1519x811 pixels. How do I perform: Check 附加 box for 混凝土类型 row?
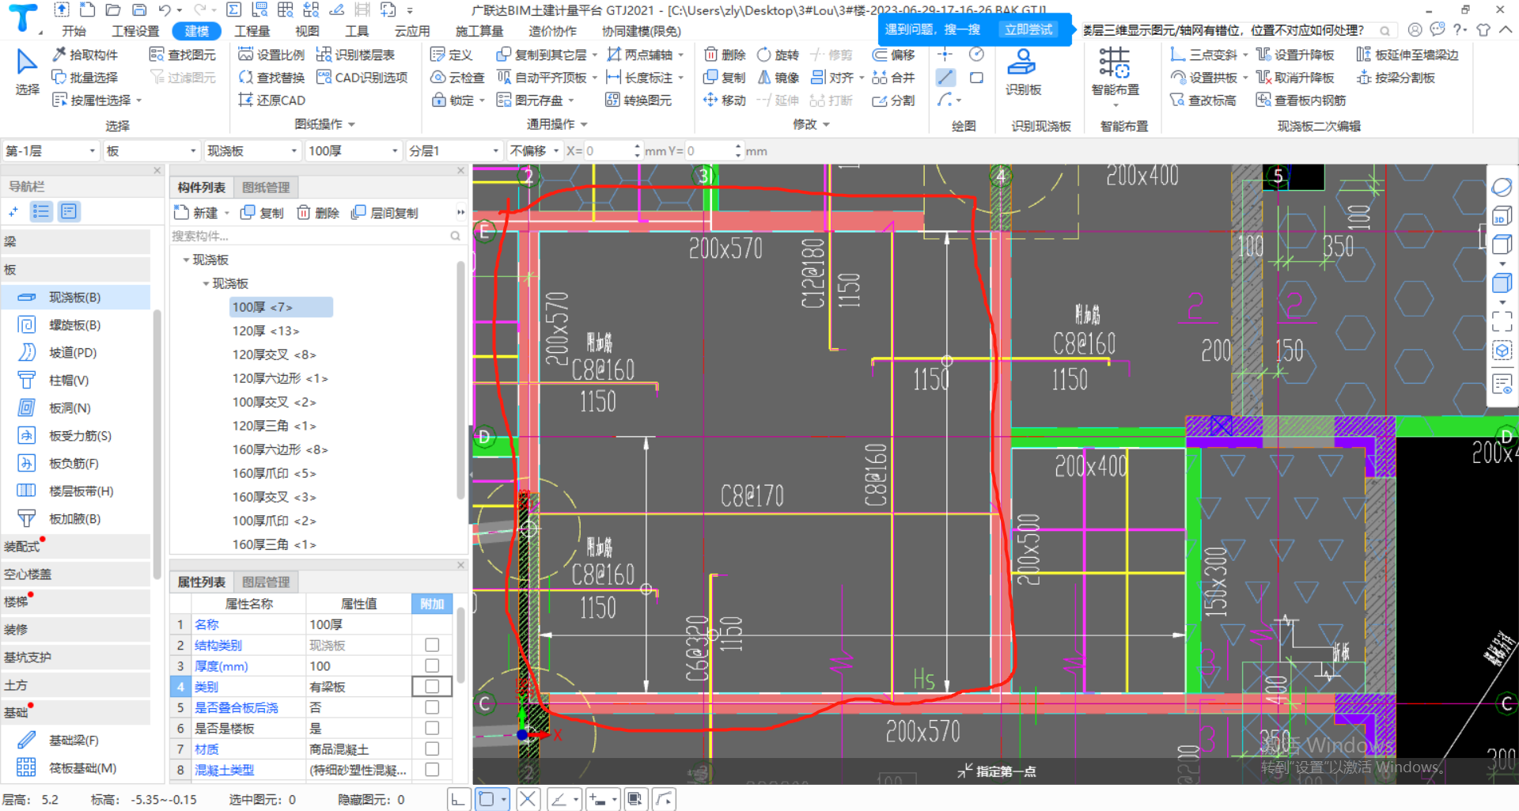[432, 768]
